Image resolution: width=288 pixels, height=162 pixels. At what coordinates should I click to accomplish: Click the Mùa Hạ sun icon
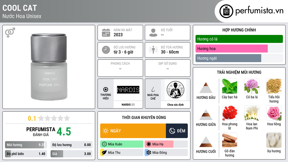149,144
